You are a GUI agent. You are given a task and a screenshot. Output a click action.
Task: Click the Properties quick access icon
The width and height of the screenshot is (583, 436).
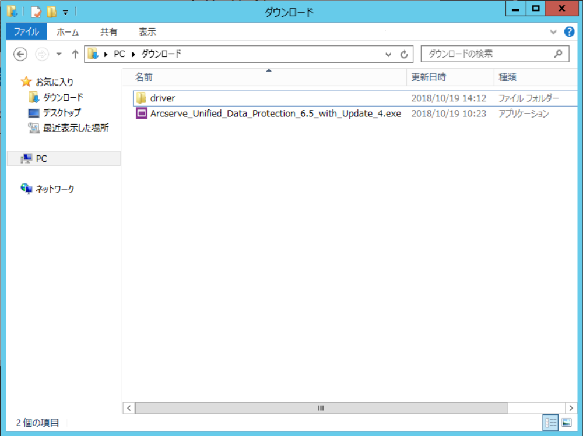coord(36,12)
